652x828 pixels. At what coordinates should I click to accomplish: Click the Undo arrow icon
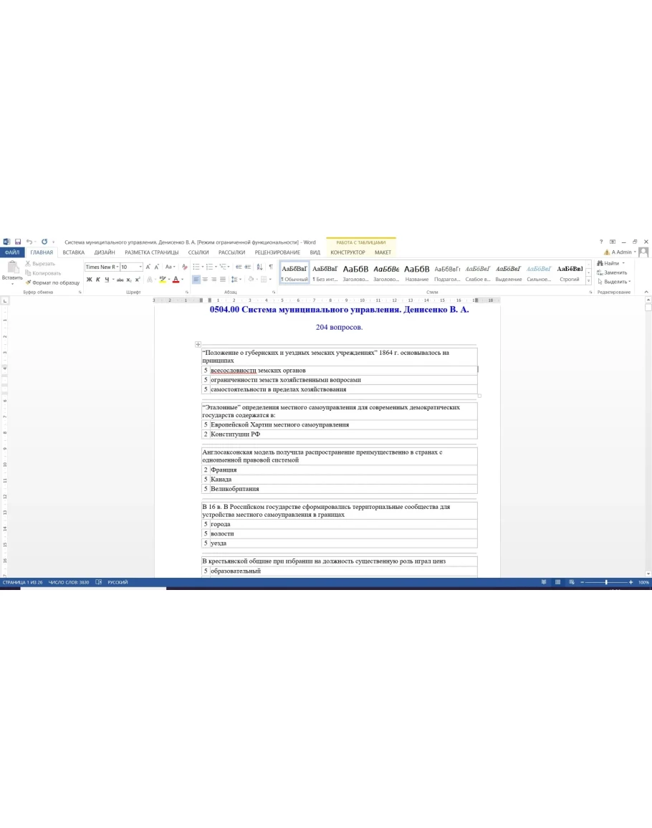(28, 242)
